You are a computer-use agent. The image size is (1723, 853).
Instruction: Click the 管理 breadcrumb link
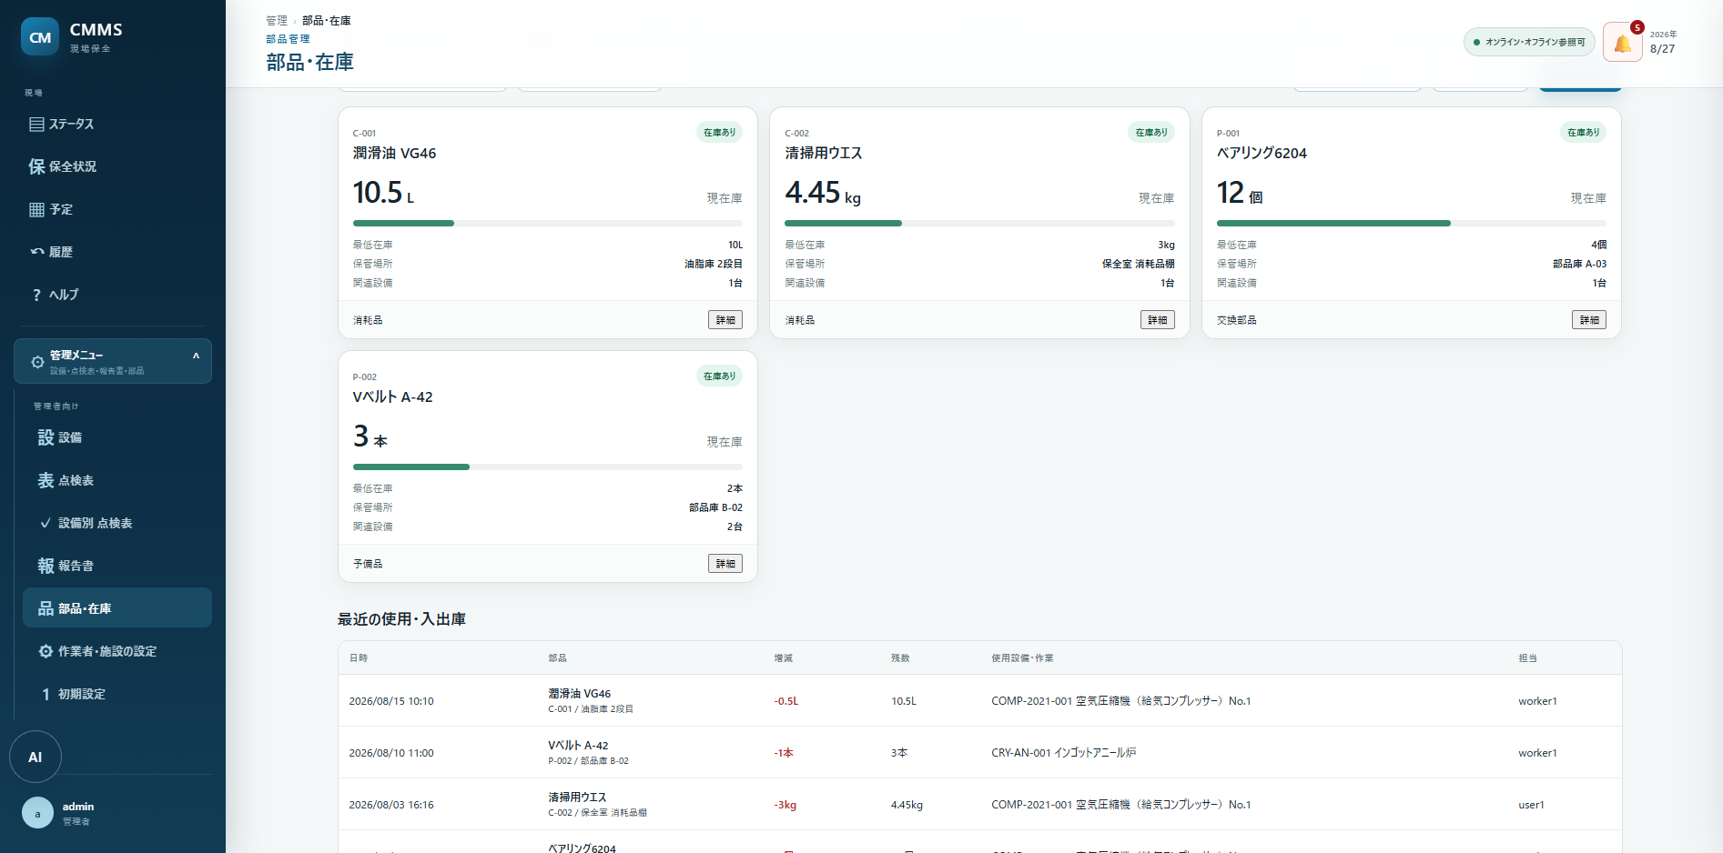click(277, 20)
